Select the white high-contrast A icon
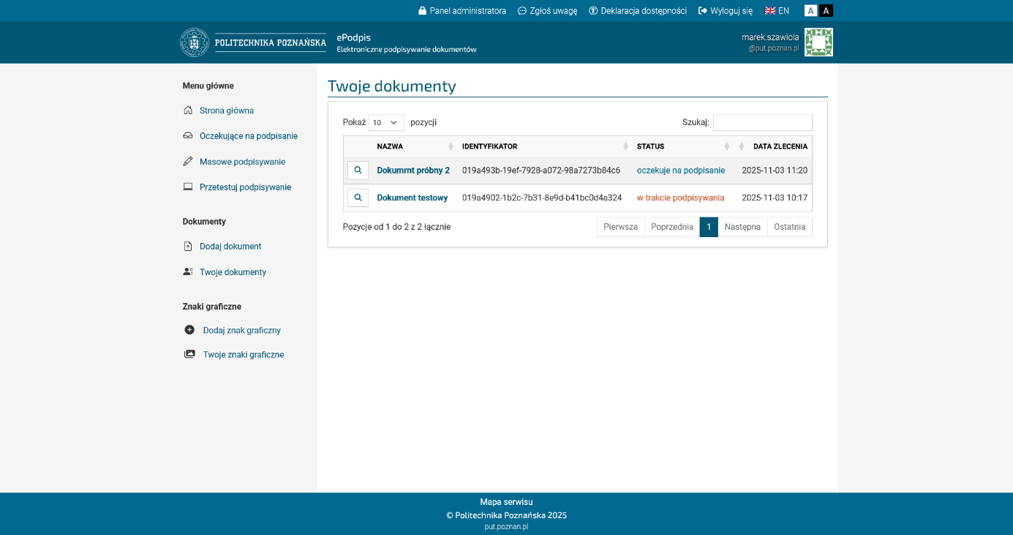This screenshot has width=1013, height=535. (810, 11)
